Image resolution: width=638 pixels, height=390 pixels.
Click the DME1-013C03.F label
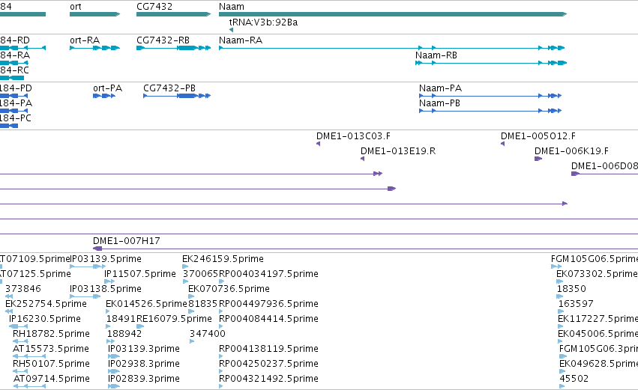click(x=353, y=136)
